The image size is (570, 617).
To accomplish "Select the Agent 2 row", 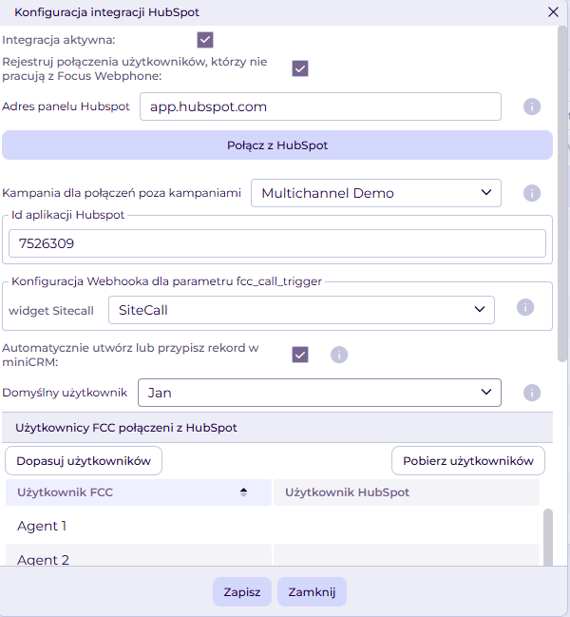I will [273, 555].
